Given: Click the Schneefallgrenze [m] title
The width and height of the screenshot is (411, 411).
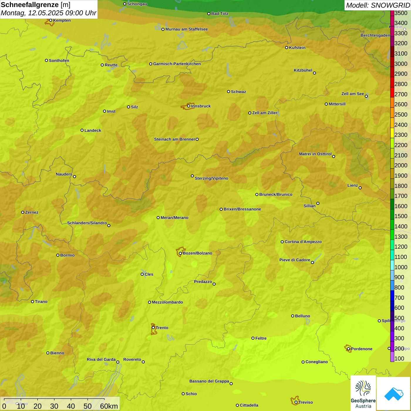Looking at the screenshot, I should [x=36, y=5].
